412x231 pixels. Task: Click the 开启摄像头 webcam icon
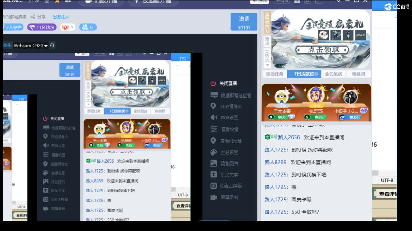[213, 106]
